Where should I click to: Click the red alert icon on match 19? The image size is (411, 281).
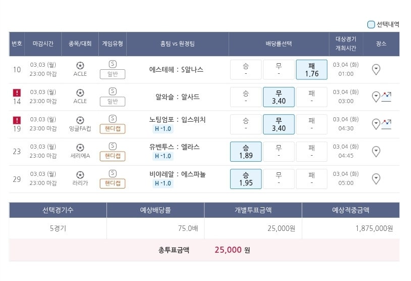click(17, 120)
